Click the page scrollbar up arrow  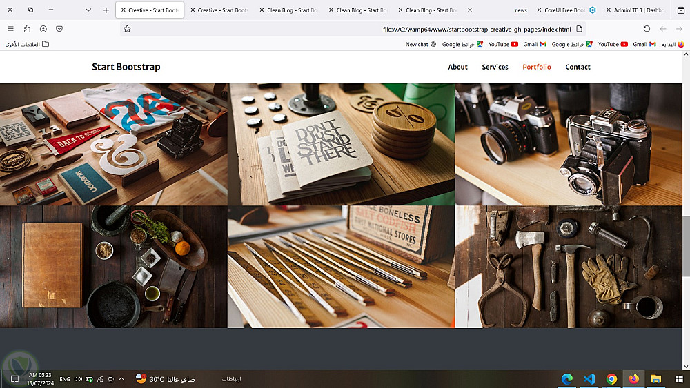pos(686,54)
